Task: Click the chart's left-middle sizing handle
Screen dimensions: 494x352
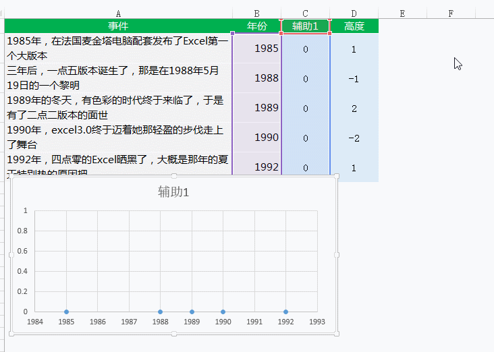Action: pos(11,255)
